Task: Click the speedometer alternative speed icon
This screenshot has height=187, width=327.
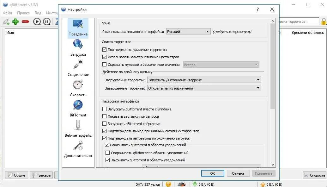Action: [182, 184]
